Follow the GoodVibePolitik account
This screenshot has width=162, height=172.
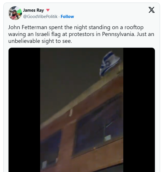[x=67, y=17]
